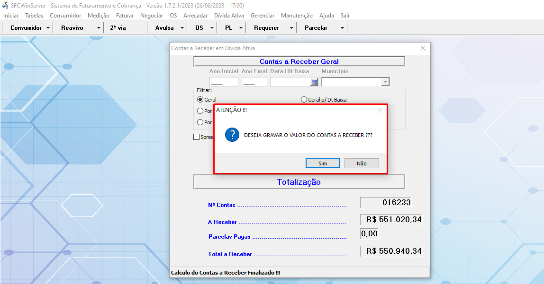Open the Consumidor toolbar dropdown arrow
This screenshot has width=544, height=284.
48,28
